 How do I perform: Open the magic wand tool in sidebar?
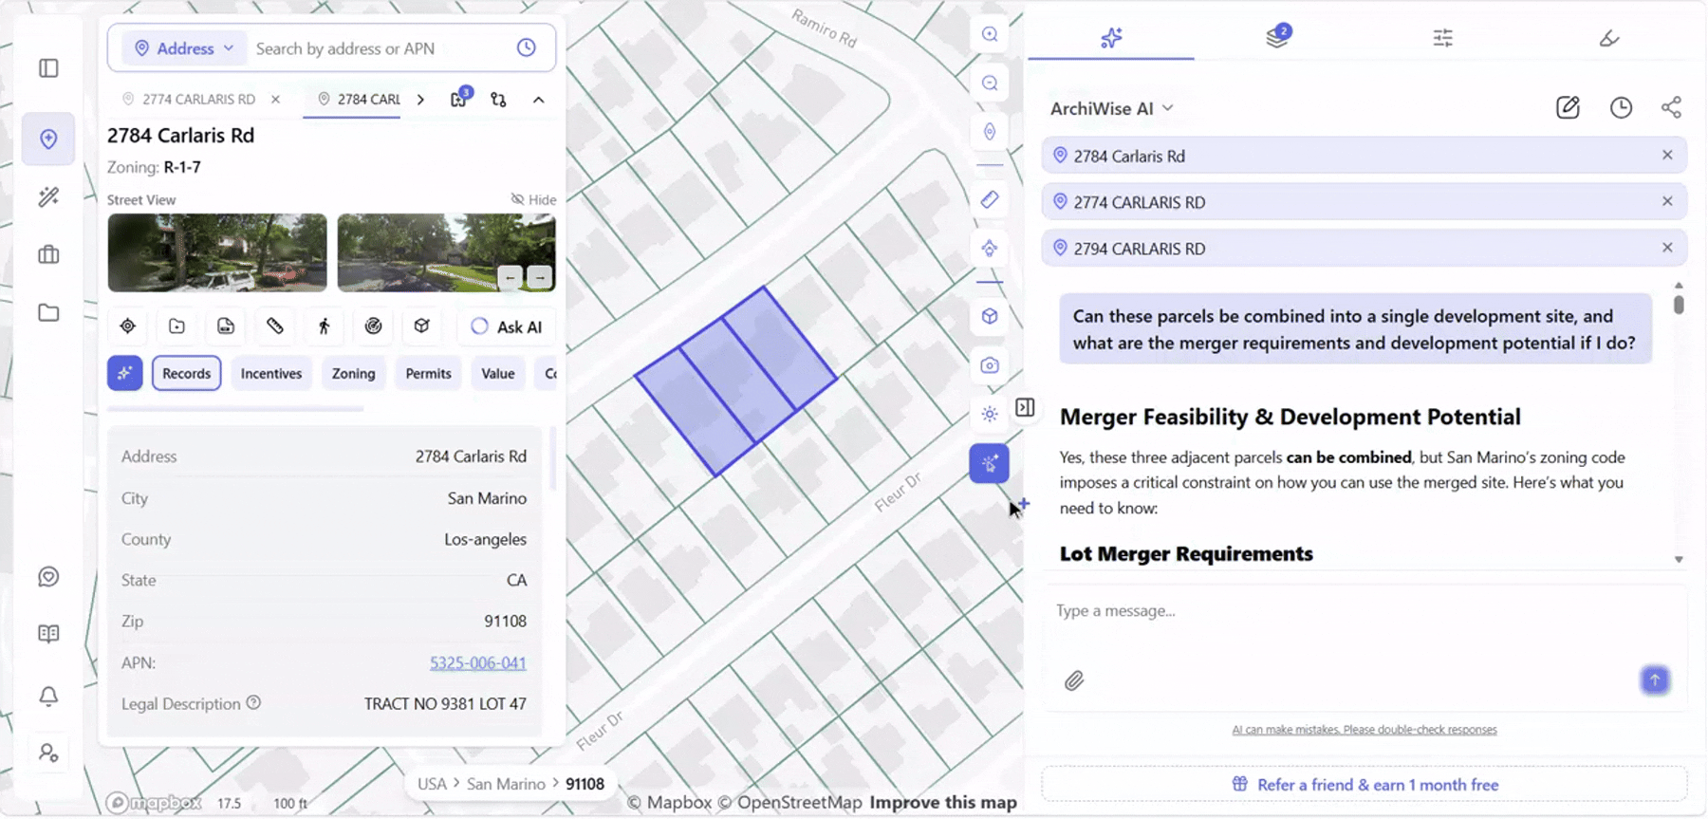point(48,196)
